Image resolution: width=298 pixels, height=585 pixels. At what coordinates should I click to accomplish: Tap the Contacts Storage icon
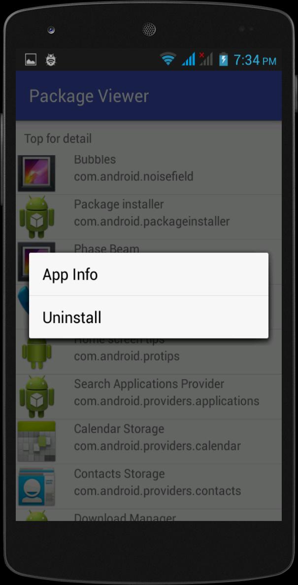click(x=36, y=487)
